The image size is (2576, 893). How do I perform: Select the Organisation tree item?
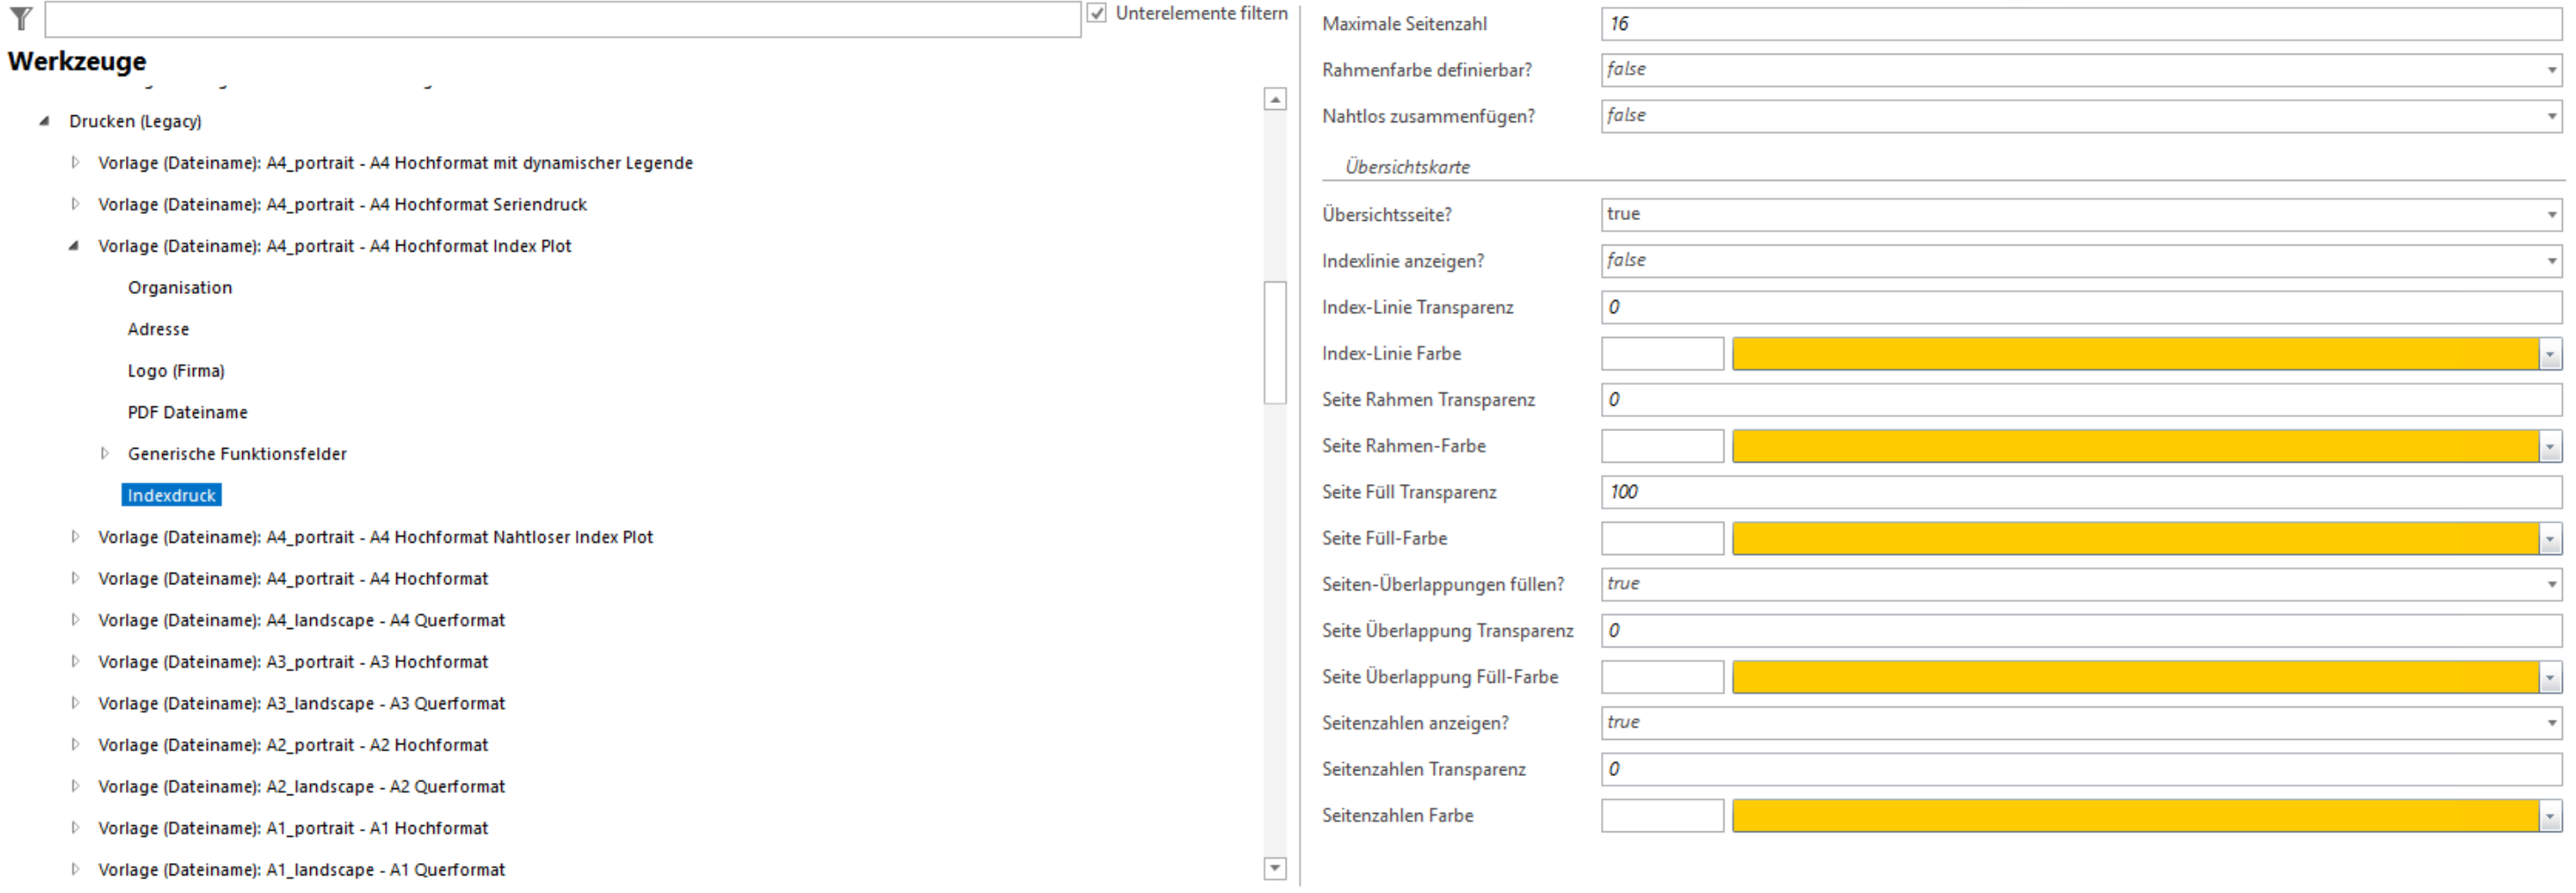(x=180, y=287)
